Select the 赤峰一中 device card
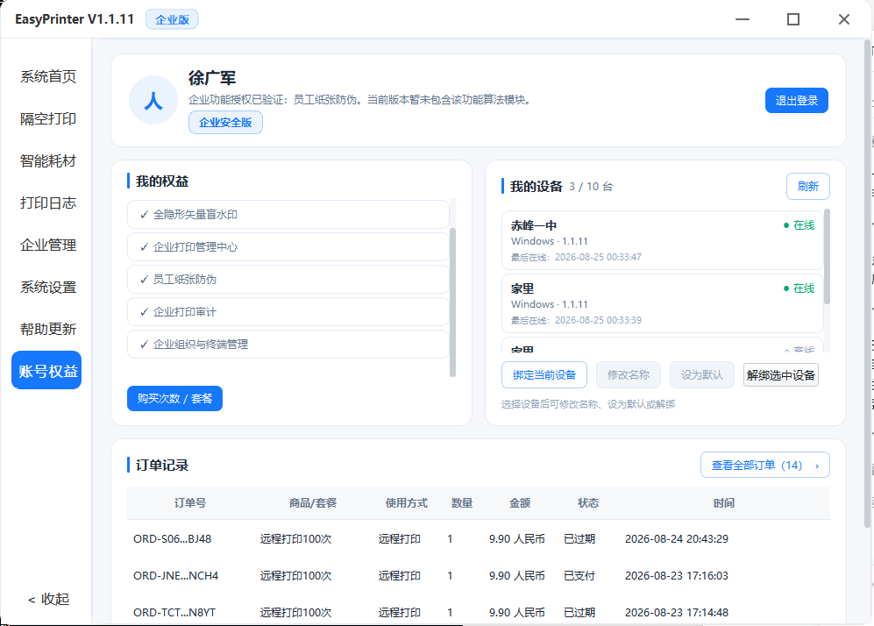 click(662, 240)
